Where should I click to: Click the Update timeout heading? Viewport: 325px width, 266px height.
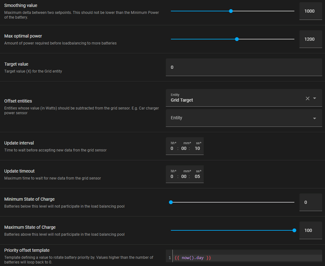coord(19,171)
